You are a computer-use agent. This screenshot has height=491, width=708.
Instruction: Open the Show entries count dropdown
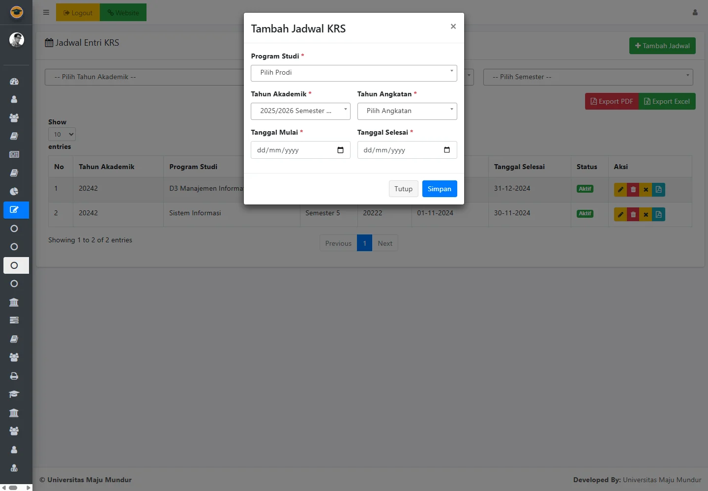pos(62,134)
